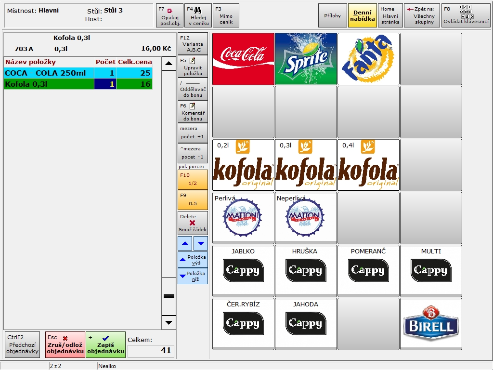Increase count with mezera počet +1
Viewport: 493px width, 370px height.
193,133
